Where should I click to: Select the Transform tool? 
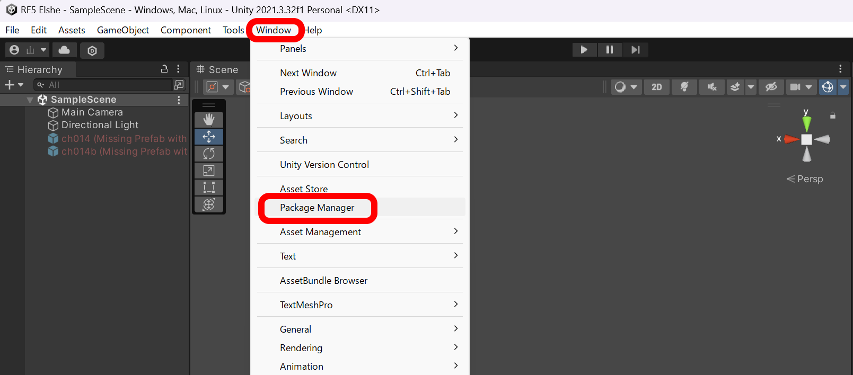point(209,204)
